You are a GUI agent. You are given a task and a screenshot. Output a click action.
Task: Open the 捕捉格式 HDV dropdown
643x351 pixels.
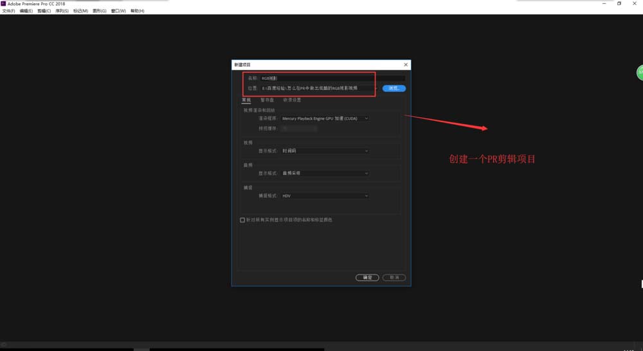[325, 196]
